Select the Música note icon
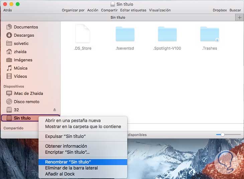 (x=9, y=68)
